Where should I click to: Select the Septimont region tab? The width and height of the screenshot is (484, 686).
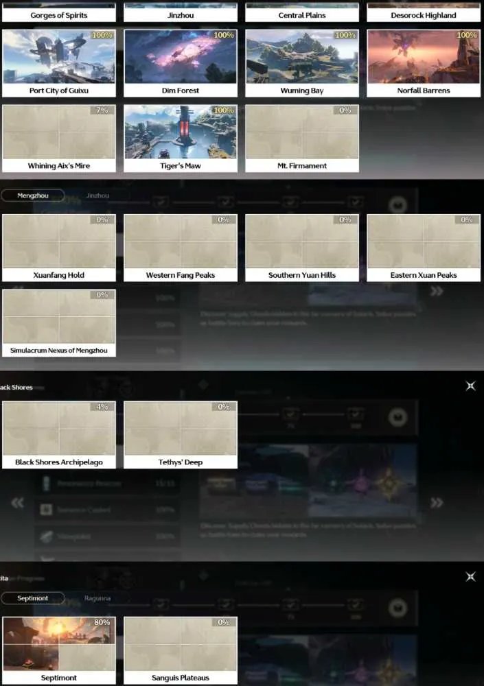point(33,598)
